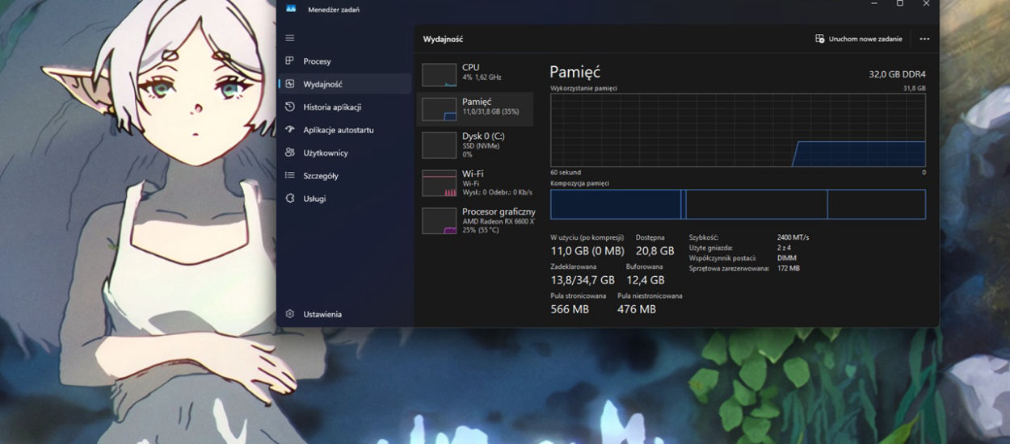Minimize the Menedżer zadań window
The image size is (1010, 444).
874,4
